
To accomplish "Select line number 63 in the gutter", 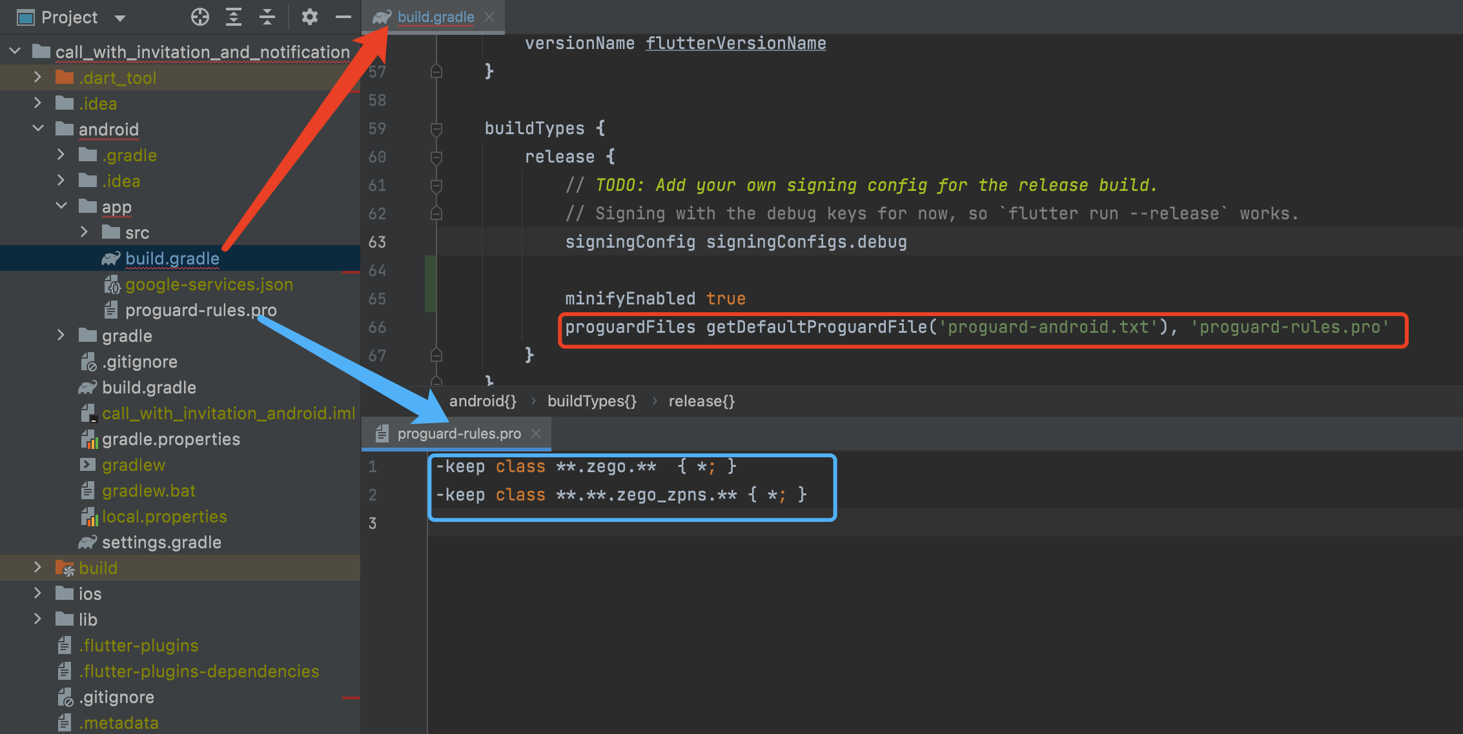I will (x=378, y=242).
